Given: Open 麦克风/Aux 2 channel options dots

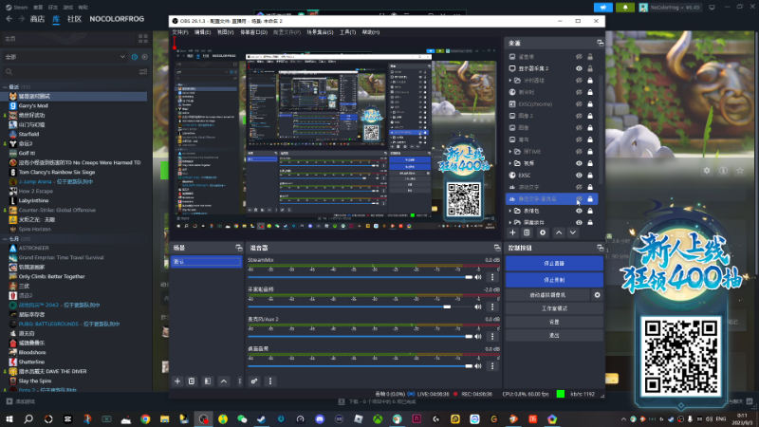Looking at the screenshot, I should coord(492,337).
